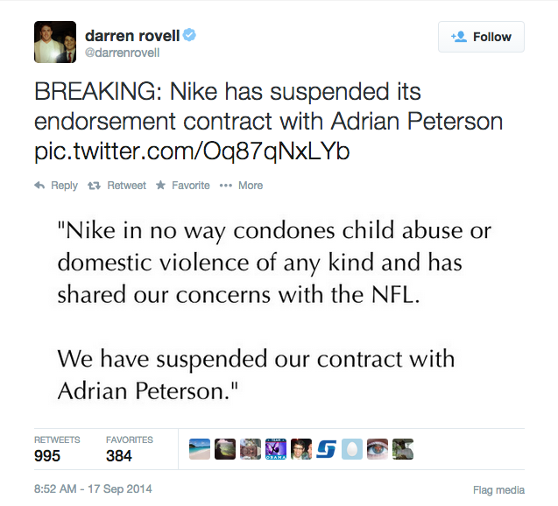The image size is (558, 506).
Task: Click the Team Obama avatar
Action: coord(276,449)
